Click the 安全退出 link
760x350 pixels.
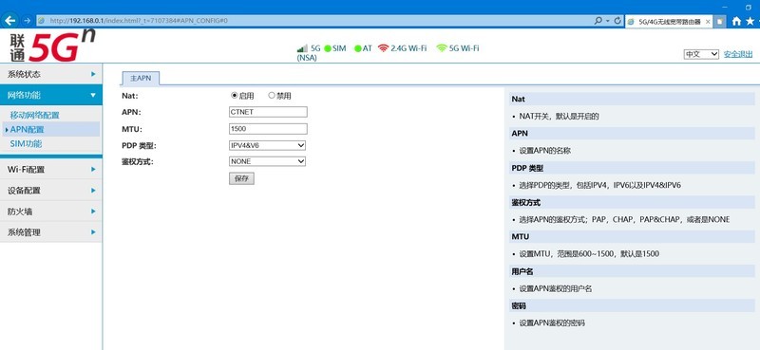738,54
